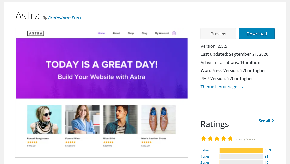The height and width of the screenshot is (164, 290).
Task: Open the theme Preview
Action: [218, 34]
